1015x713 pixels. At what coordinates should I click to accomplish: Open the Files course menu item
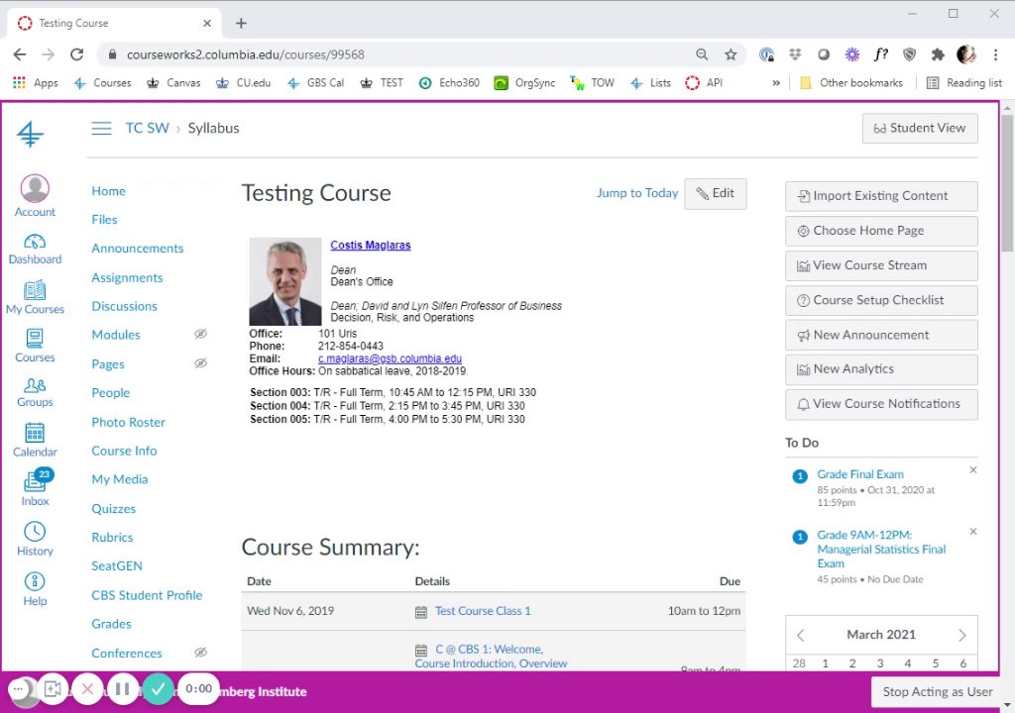104,219
